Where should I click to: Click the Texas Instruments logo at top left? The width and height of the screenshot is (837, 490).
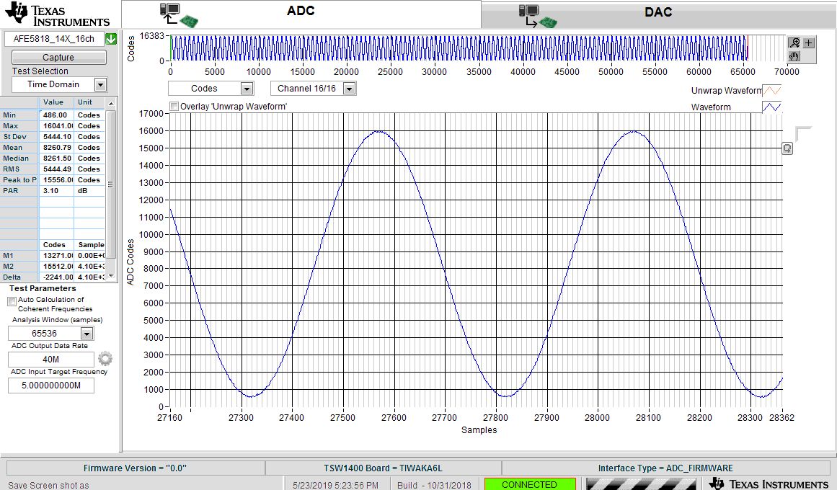pos(57,14)
